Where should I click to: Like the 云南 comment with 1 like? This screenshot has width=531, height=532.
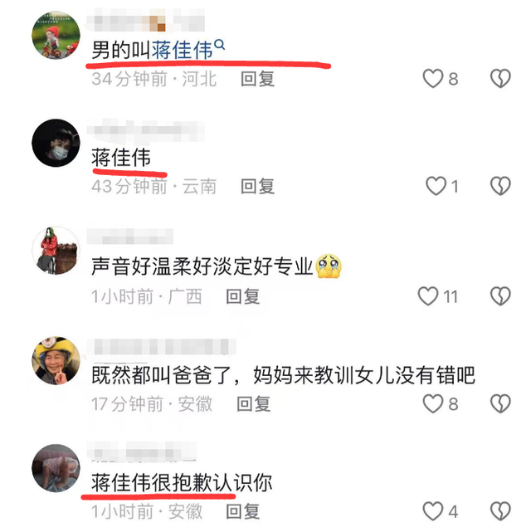coord(436,186)
